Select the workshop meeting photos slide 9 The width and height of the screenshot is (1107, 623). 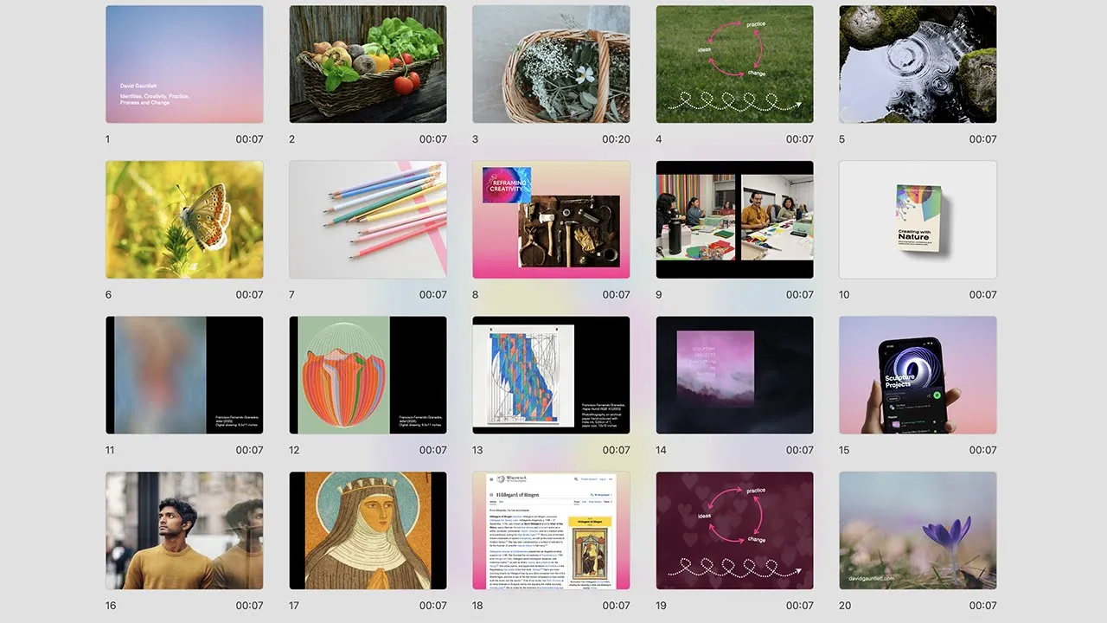pyautogui.click(x=734, y=220)
